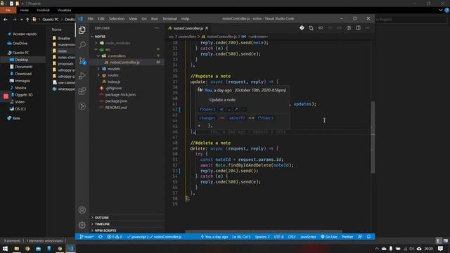
Task: Split the editor to the right
Action: point(358,28)
